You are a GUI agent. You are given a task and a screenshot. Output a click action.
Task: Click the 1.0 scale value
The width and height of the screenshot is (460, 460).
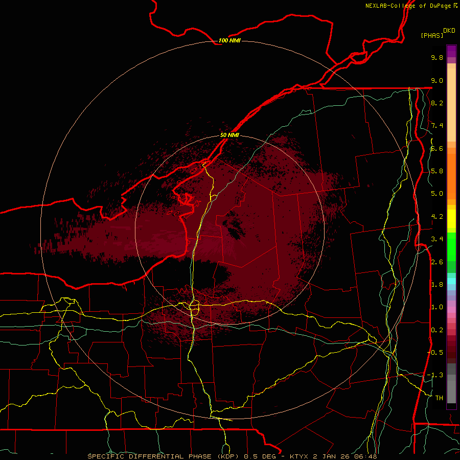point(437,307)
